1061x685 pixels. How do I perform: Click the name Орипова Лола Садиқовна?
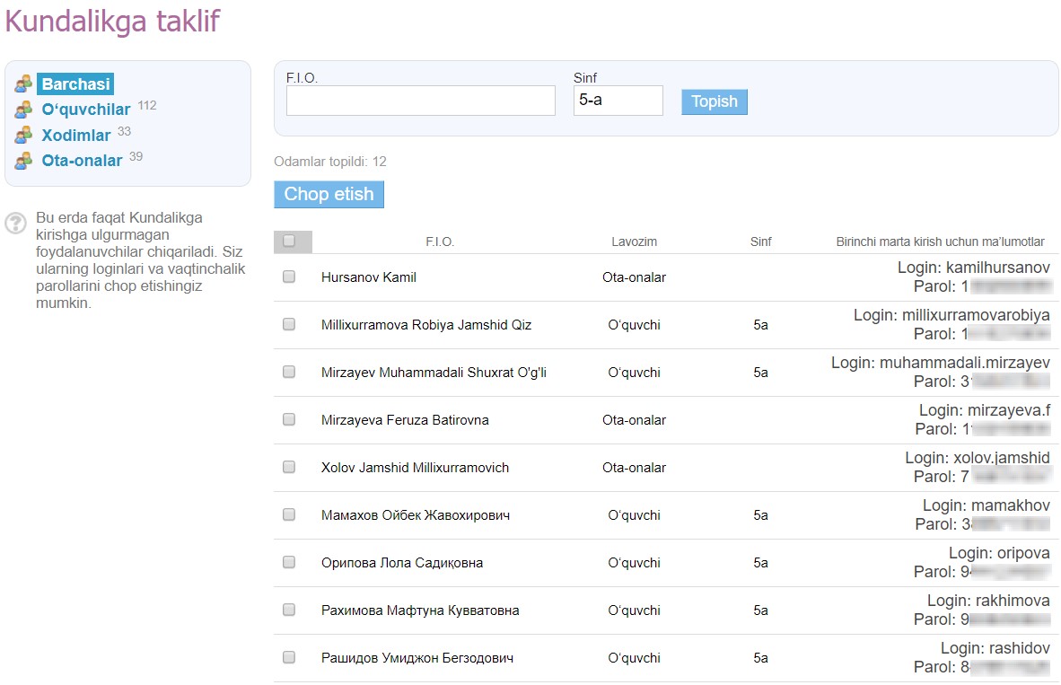click(402, 563)
